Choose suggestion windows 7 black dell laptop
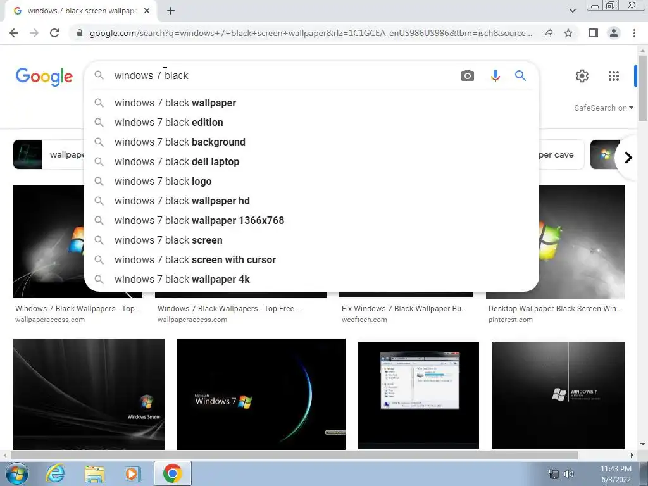 click(311, 161)
